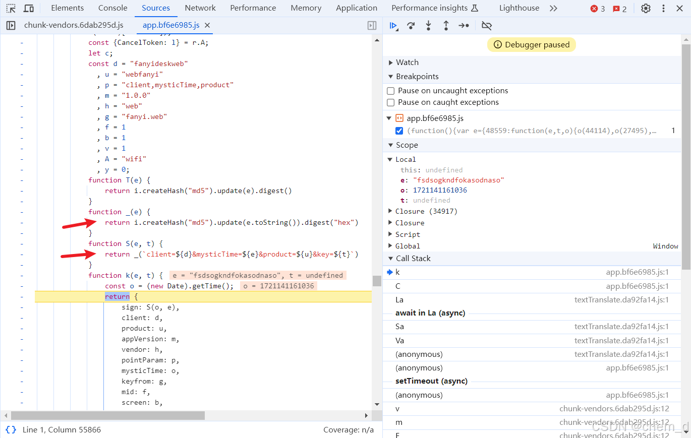Screen dimensions: 691x438
Task: Open the chunk-vendors.6dab295d.js file tab
Action: (74, 25)
